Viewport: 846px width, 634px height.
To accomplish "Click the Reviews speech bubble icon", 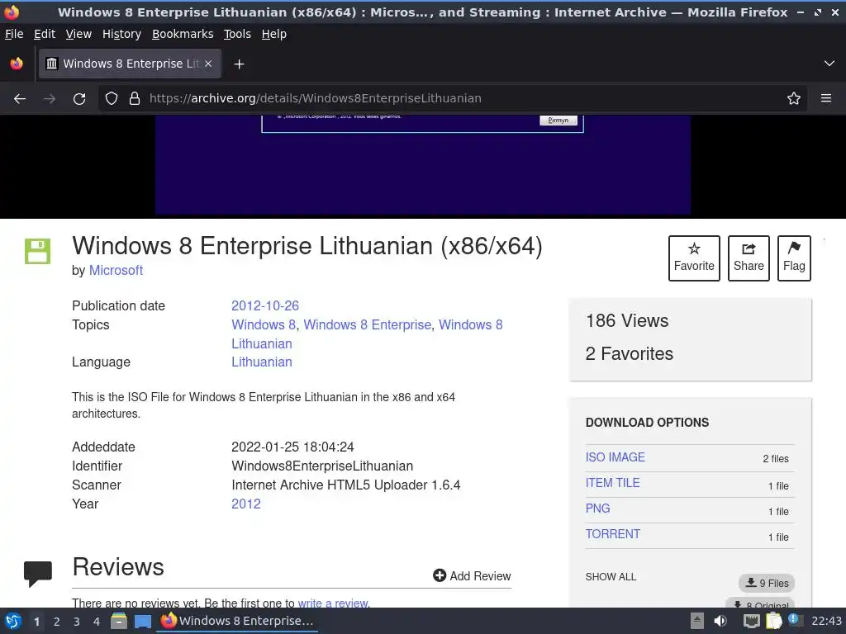I will 38,574.
